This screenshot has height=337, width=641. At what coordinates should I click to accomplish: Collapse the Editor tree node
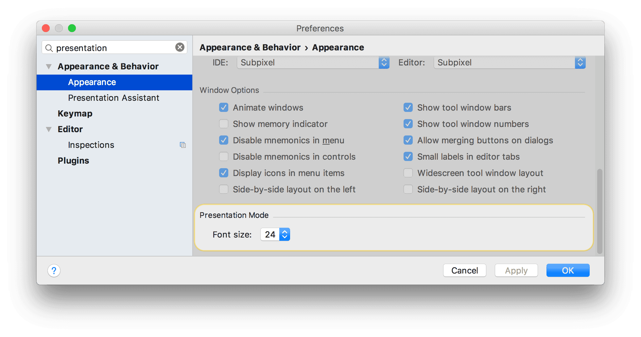(x=49, y=129)
